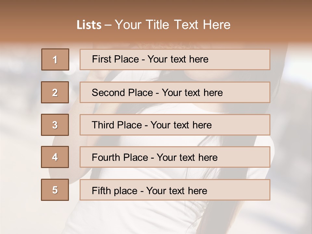Screen dimensions: 312x234
Task: Click "Your text here" in Second Place row
Action: (192, 93)
